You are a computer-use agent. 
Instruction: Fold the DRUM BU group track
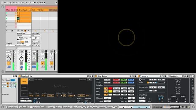(x=15, y=10)
